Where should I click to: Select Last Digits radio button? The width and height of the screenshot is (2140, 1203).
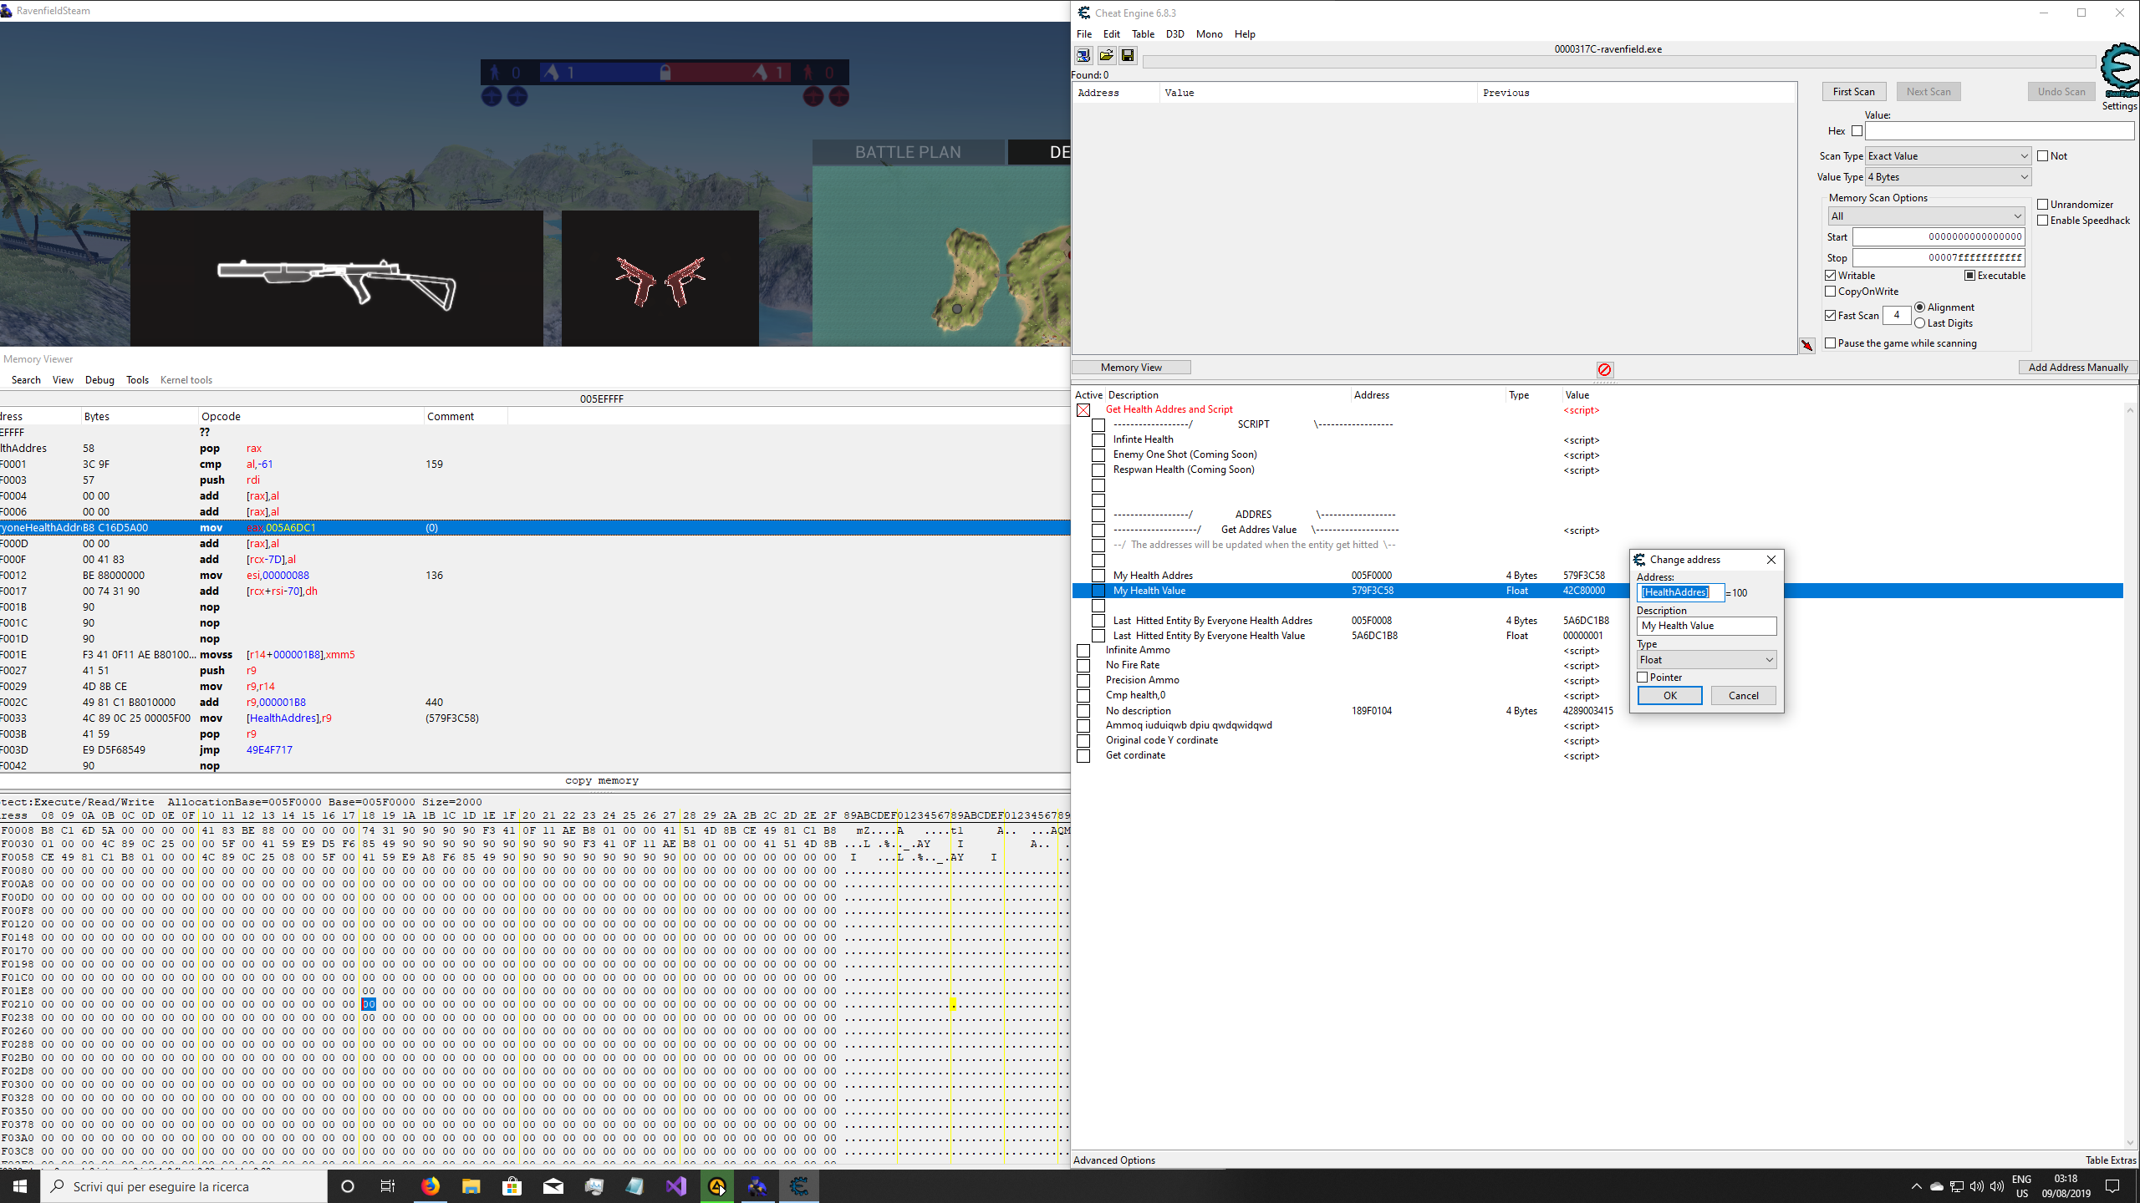(1920, 323)
